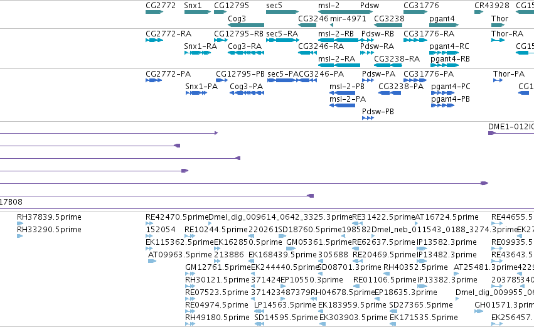Select the Thor gene label
The height and width of the screenshot is (327, 534).
(x=499, y=18)
